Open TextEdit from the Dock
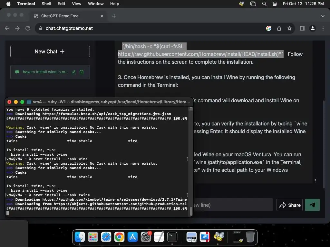This screenshot has width=330, height=247. (x=159, y=237)
